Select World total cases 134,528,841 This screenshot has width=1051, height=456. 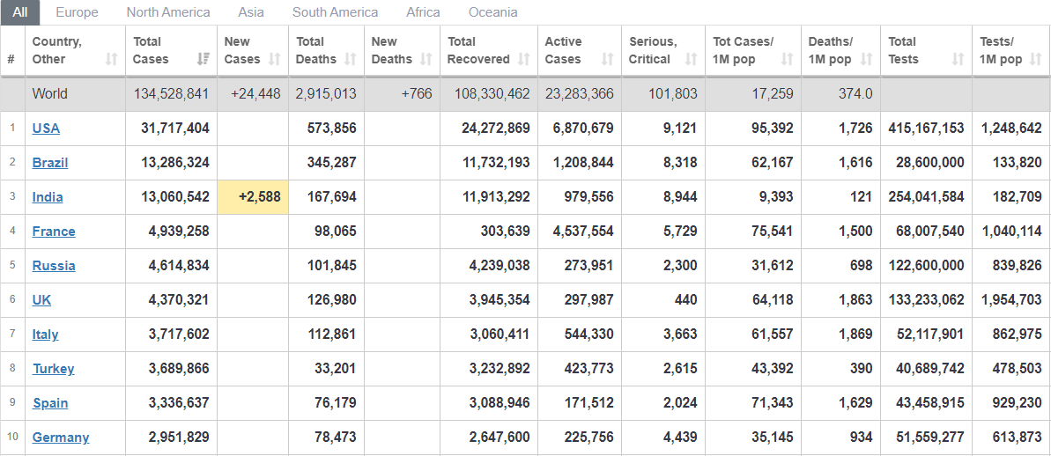tap(171, 93)
